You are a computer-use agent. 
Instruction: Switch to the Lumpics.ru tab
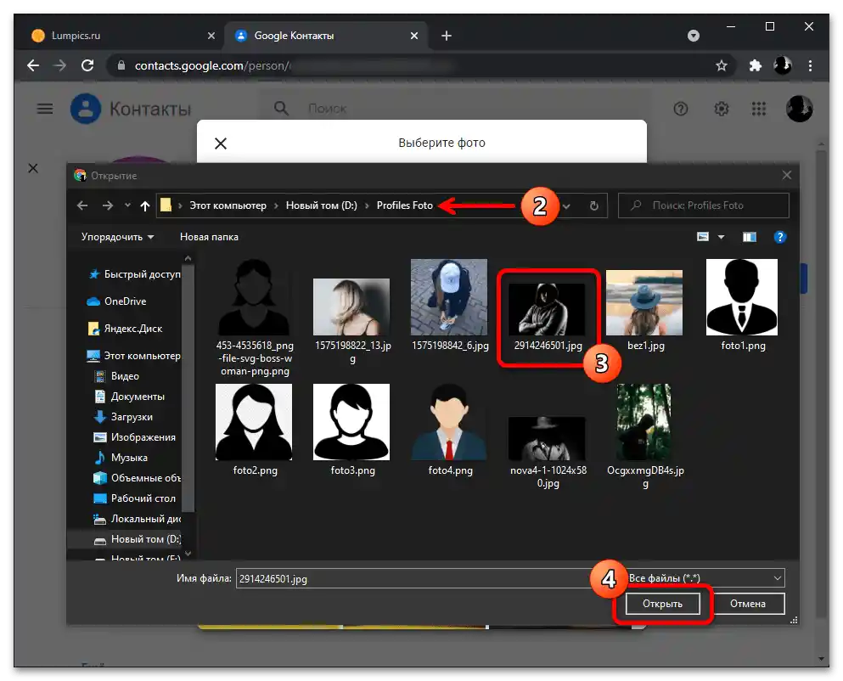[x=123, y=36]
